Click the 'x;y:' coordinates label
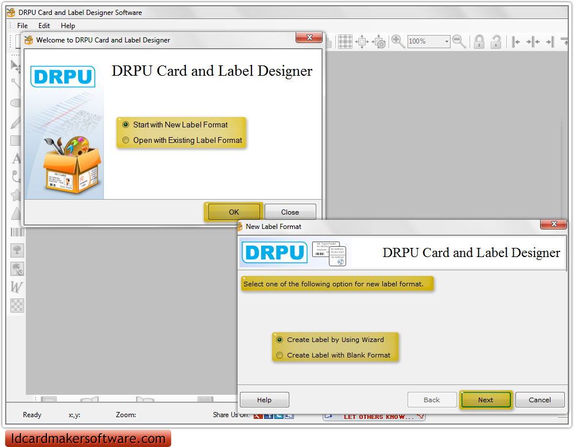The image size is (574, 447). [x=74, y=415]
